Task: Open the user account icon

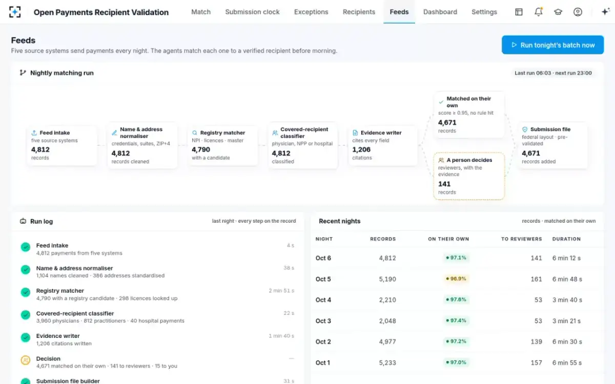Action: pyautogui.click(x=578, y=12)
